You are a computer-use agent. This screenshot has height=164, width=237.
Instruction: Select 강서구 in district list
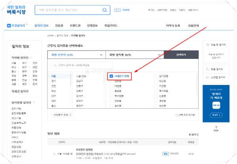click(79, 96)
